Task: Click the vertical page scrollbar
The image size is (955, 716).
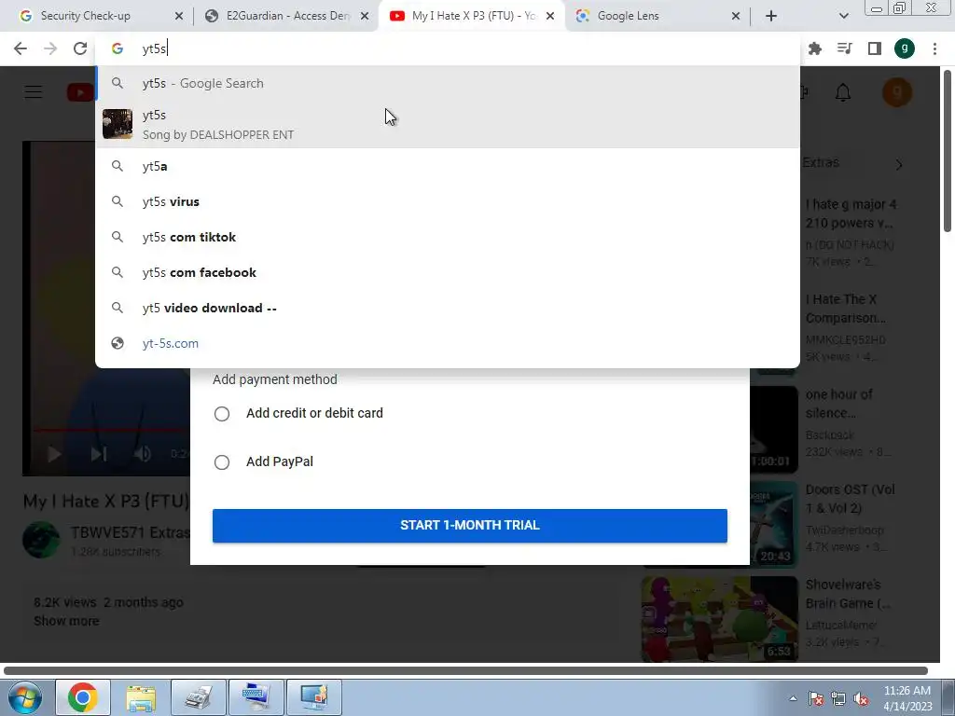Action: point(948,151)
